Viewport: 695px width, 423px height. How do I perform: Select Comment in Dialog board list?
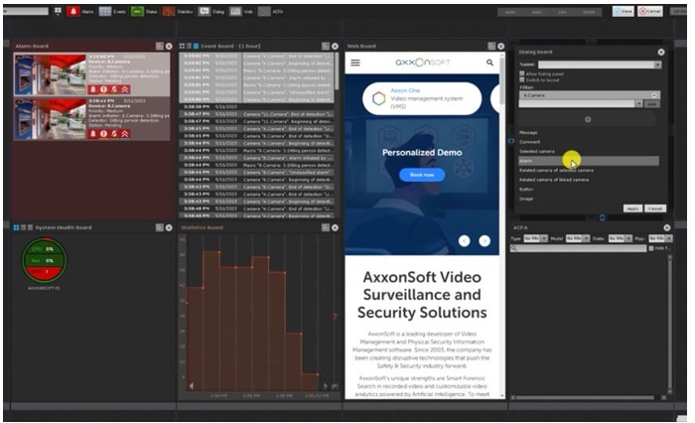[529, 142]
